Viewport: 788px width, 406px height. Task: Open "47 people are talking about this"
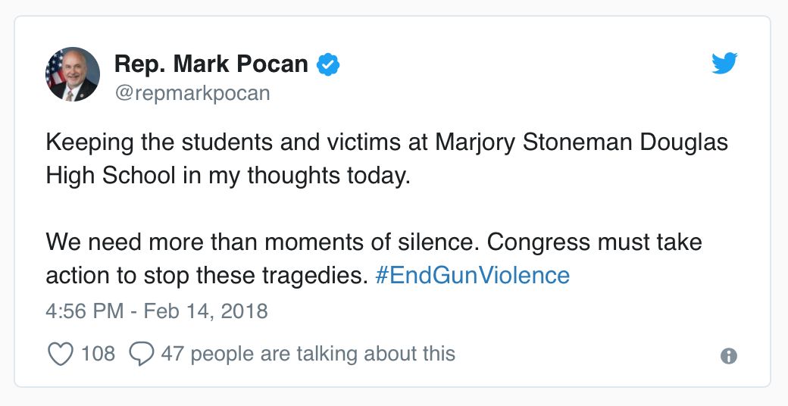pos(308,354)
